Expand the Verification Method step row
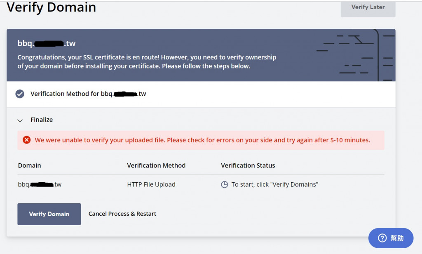 coord(88,94)
